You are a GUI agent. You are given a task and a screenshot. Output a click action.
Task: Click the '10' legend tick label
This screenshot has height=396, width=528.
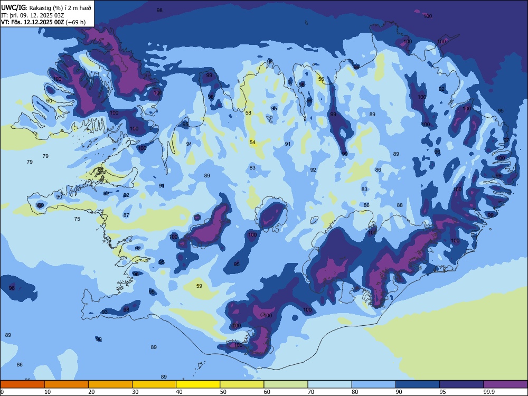coord(48,392)
